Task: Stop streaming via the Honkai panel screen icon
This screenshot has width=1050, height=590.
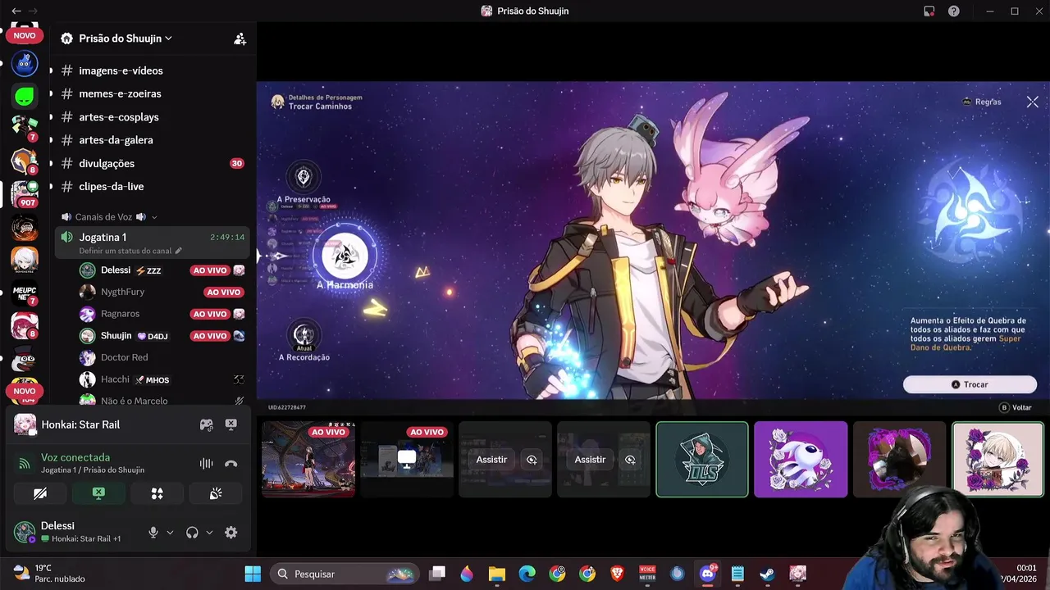Action: click(x=231, y=424)
